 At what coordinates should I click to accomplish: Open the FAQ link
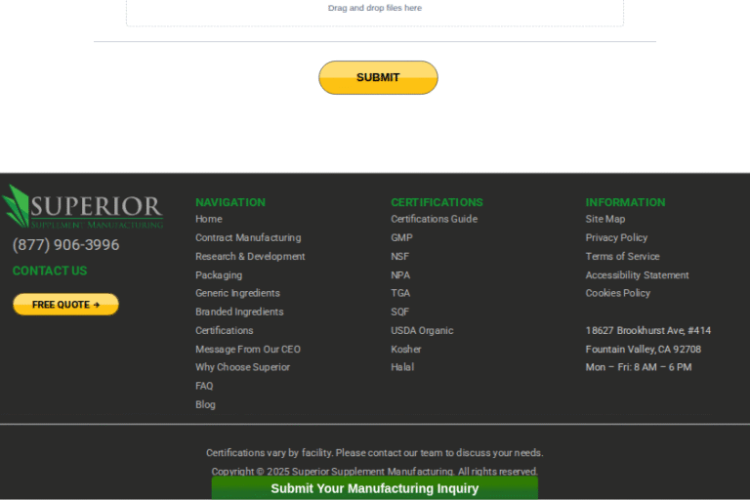(204, 386)
